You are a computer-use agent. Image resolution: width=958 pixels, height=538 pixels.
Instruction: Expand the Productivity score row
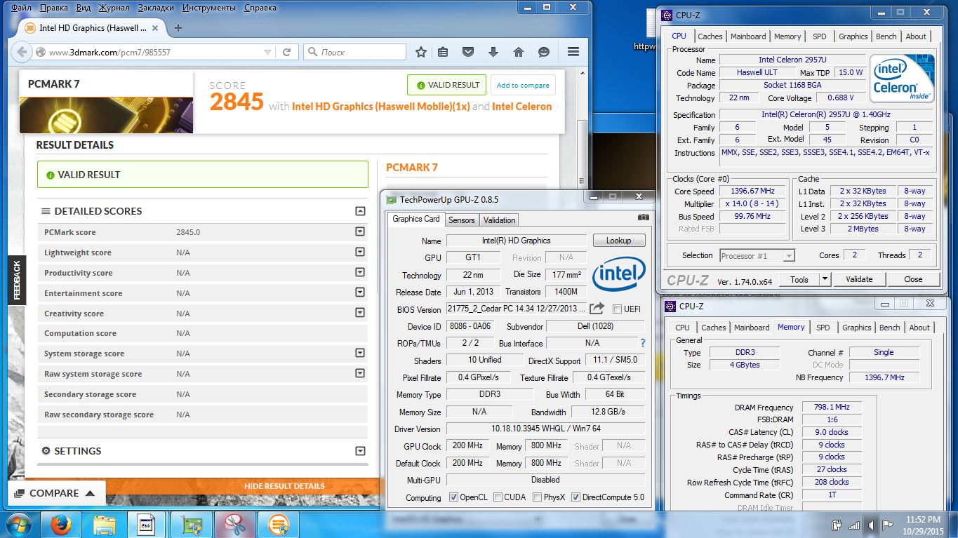tap(360, 272)
